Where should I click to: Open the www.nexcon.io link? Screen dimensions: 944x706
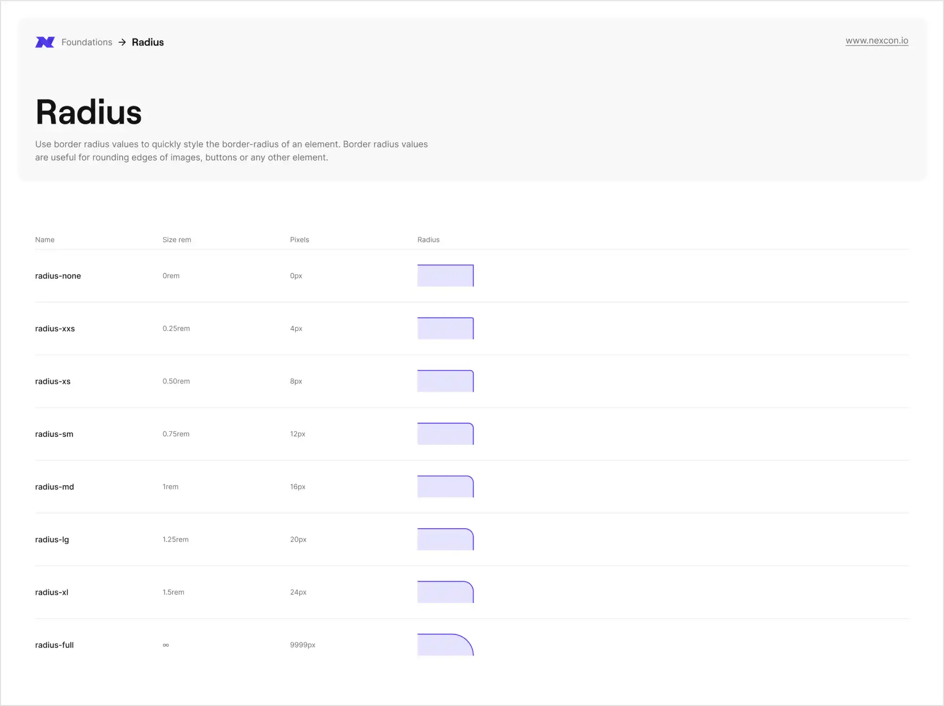877,40
